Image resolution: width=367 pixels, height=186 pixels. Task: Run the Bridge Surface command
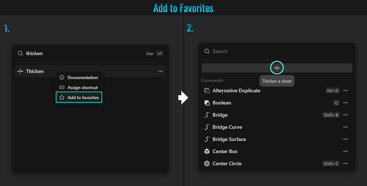pos(277,139)
